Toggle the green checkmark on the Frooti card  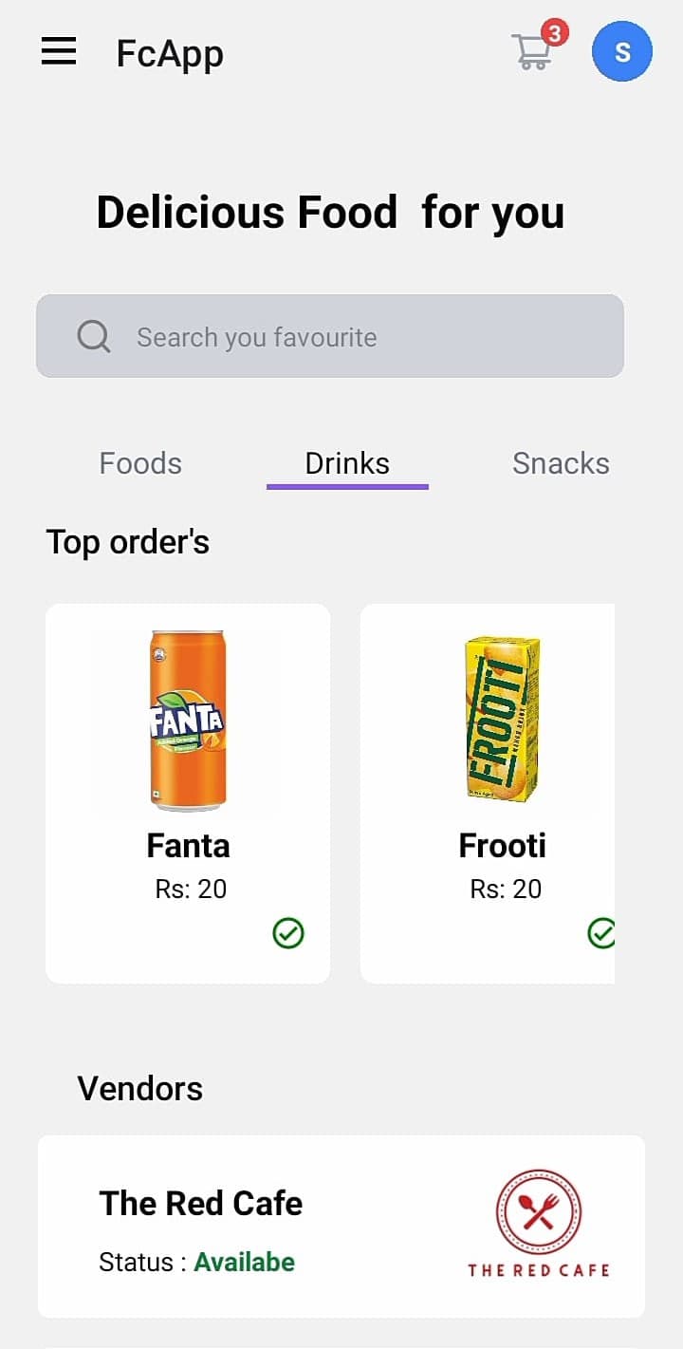[x=601, y=934]
